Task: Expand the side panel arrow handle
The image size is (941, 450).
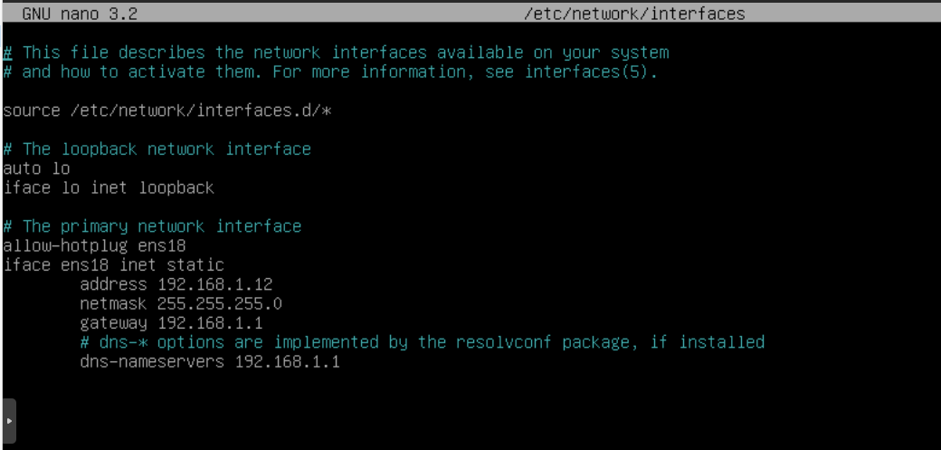Action: coord(9,421)
